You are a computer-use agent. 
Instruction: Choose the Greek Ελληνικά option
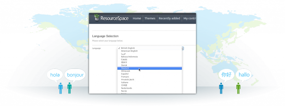tap(149, 71)
